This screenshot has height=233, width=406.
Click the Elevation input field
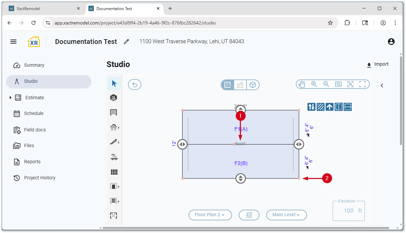coord(348,211)
